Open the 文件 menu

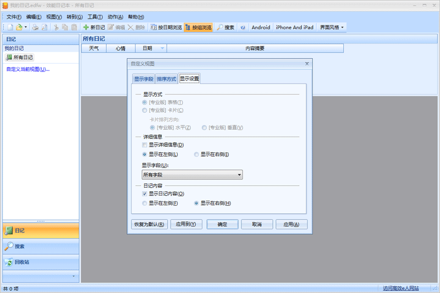(14, 17)
